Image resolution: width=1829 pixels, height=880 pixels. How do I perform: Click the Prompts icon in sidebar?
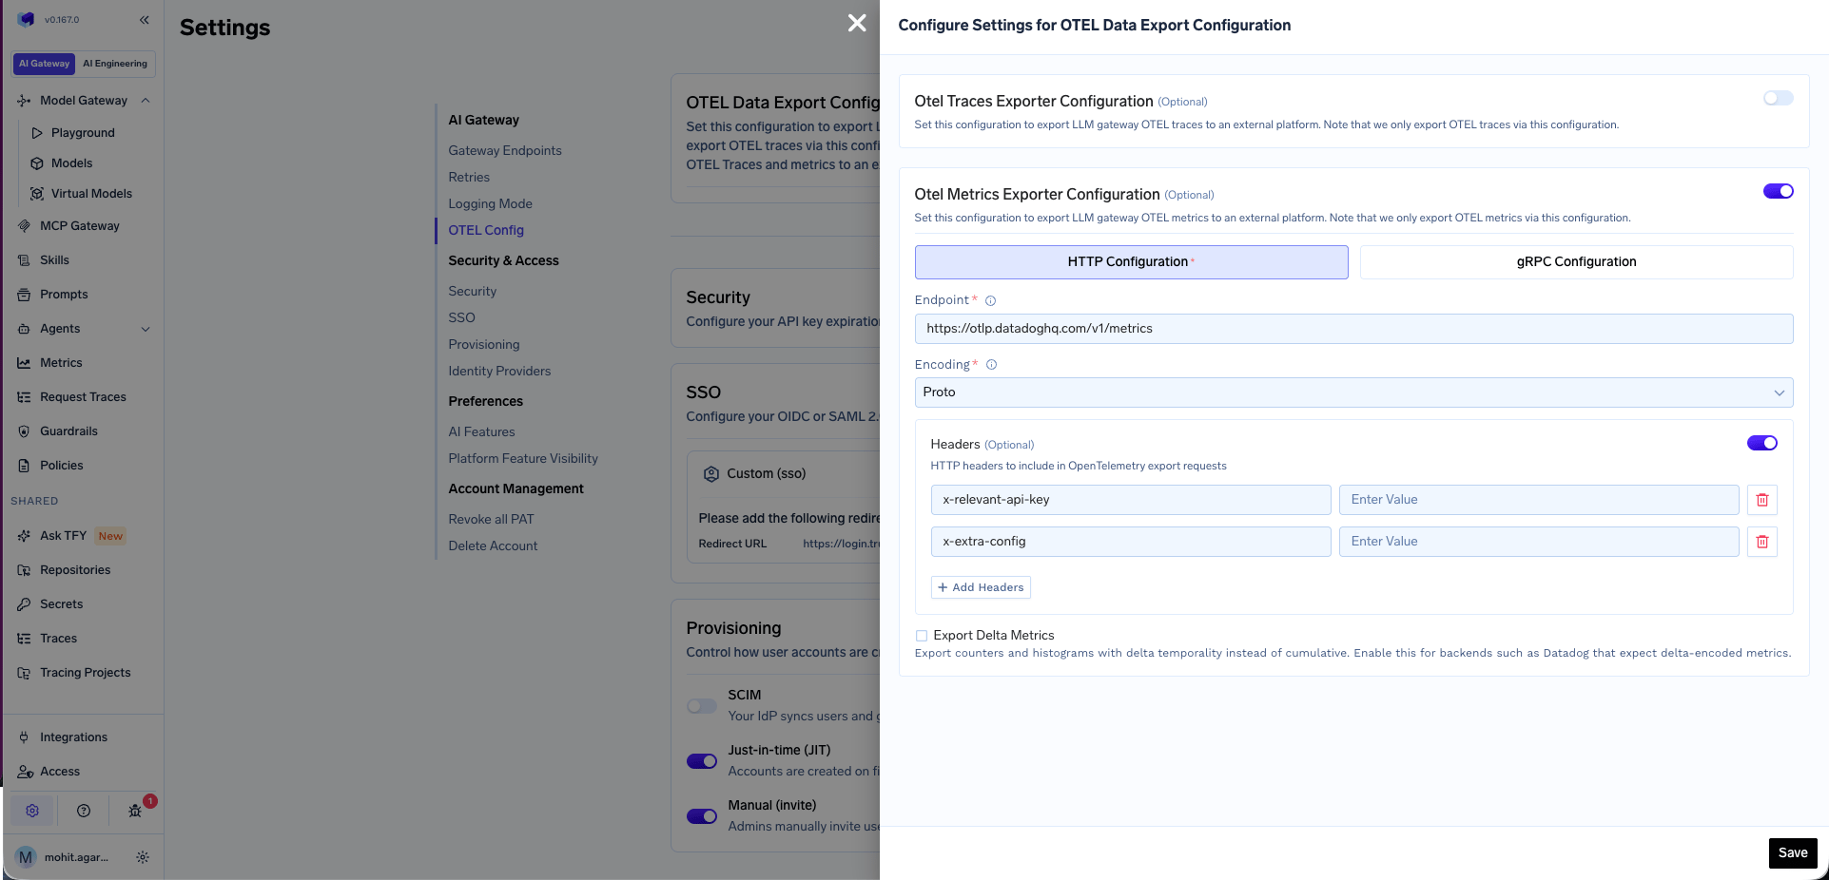[x=24, y=295]
